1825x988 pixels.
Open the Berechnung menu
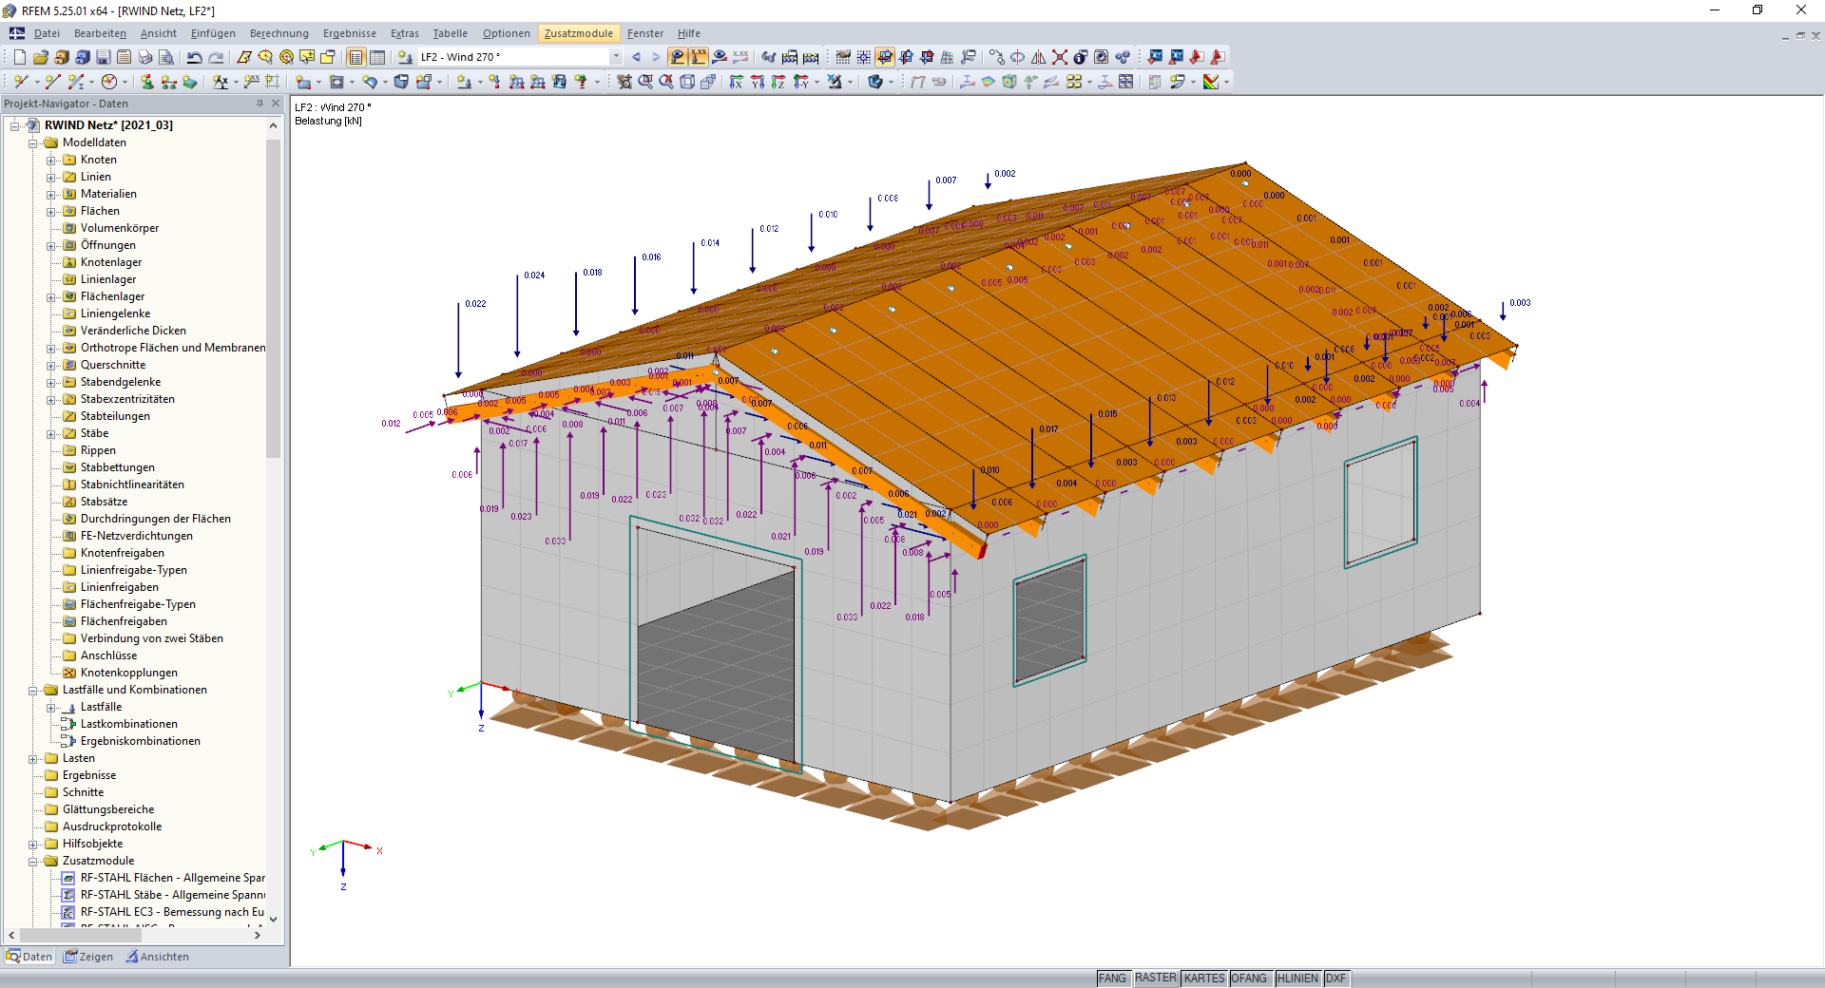point(279,33)
